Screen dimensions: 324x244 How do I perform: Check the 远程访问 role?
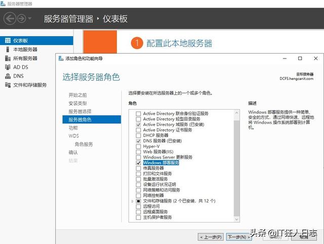click(138, 207)
